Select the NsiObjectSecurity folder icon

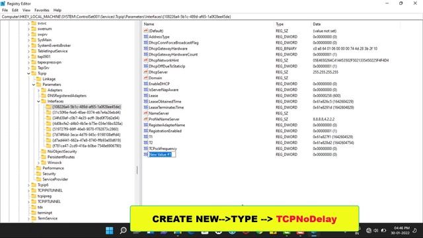[x=44, y=151]
